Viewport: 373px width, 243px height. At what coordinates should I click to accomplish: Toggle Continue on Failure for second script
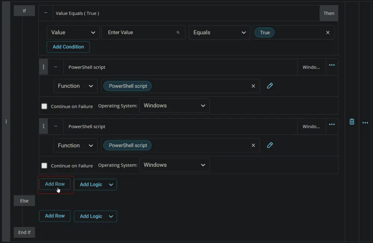44,165
